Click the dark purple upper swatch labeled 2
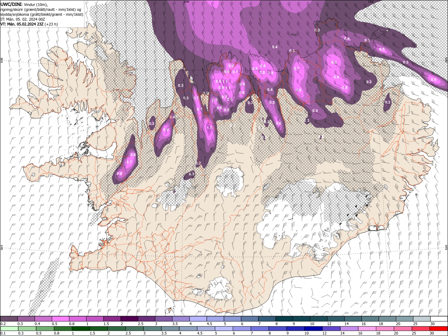Screen dimensions: 448x336 pyautogui.click(x=129, y=319)
